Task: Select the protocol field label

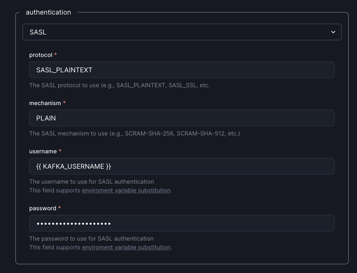Action: coord(40,55)
